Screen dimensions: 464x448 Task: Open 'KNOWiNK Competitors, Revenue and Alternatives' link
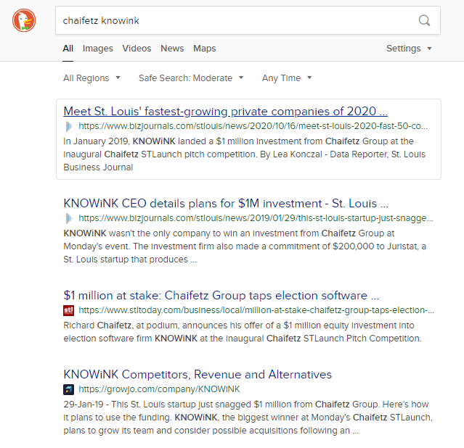tap(198, 375)
